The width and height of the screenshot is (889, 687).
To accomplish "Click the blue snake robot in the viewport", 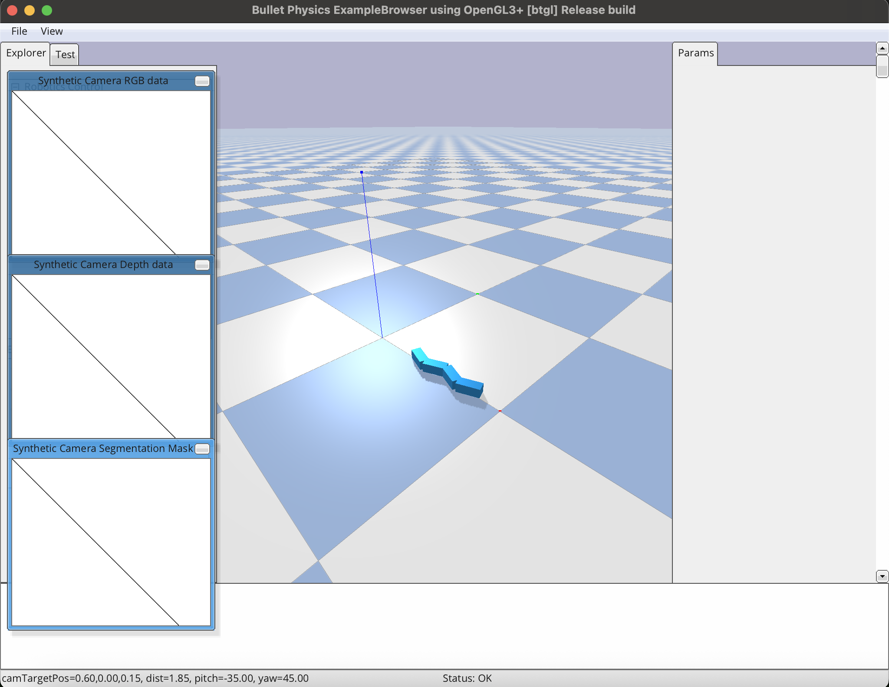I will pyautogui.click(x=447, y=371).
